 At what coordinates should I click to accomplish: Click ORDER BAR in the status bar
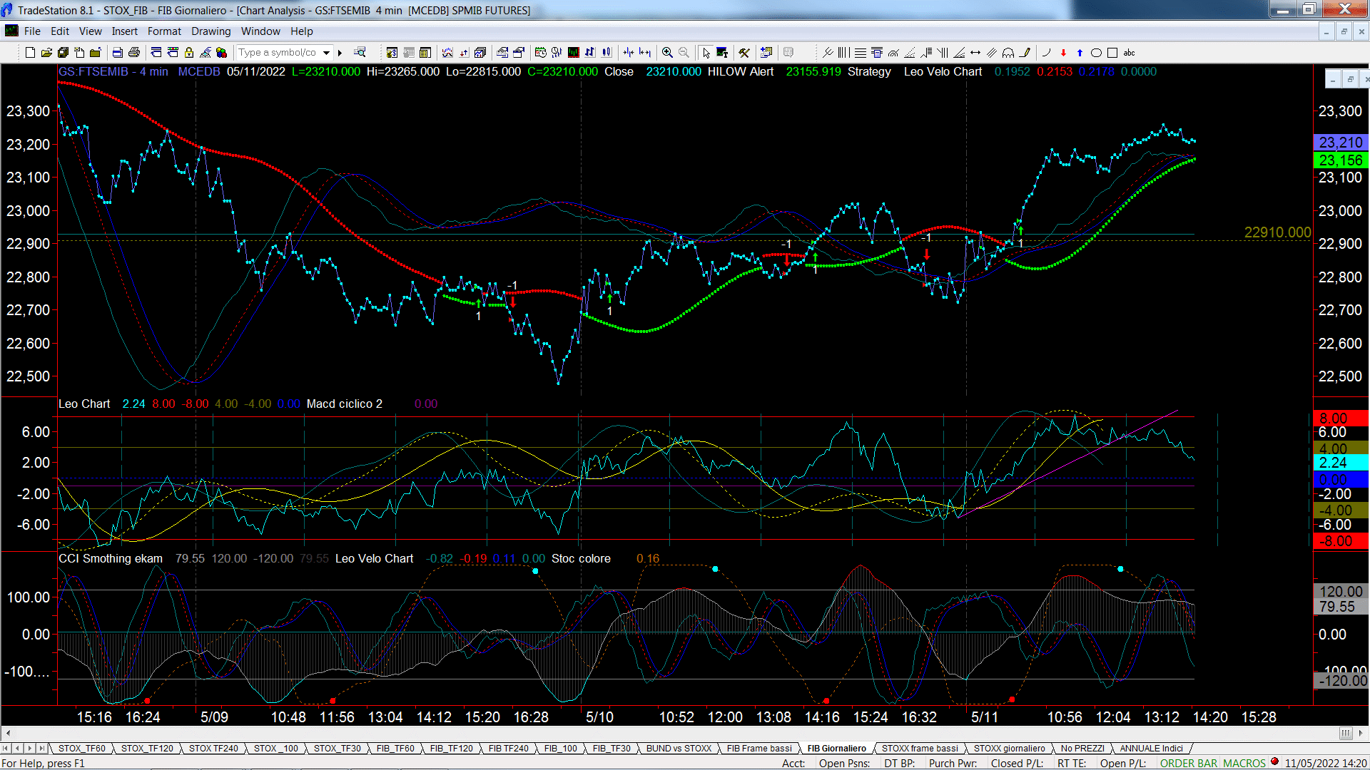(1189, 763)
